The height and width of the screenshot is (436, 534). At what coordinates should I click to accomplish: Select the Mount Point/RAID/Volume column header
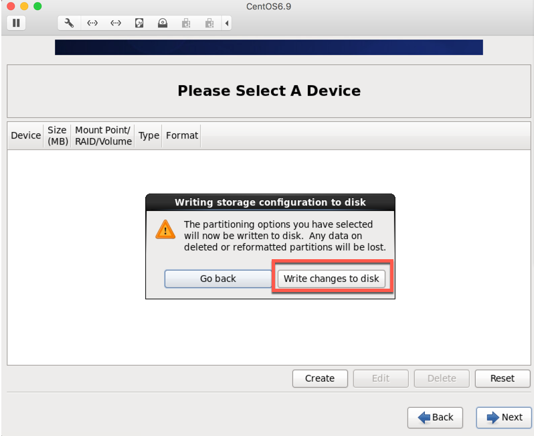click(103, 135)
